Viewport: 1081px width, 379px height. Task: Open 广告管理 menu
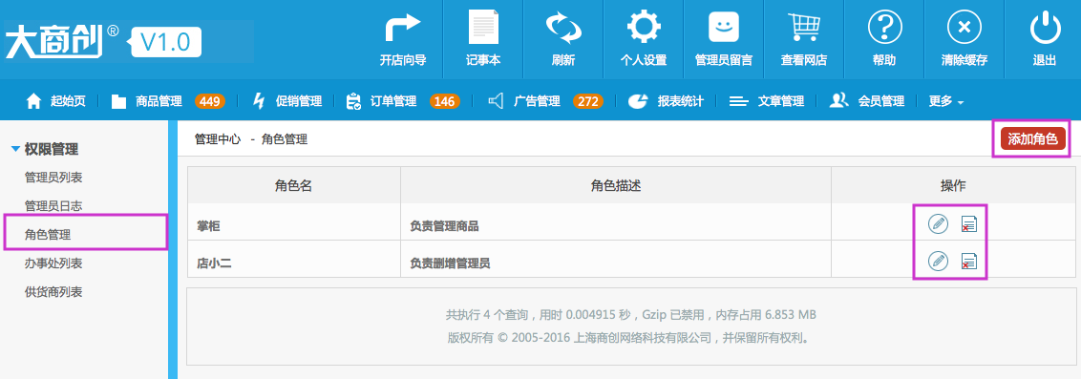524,101
